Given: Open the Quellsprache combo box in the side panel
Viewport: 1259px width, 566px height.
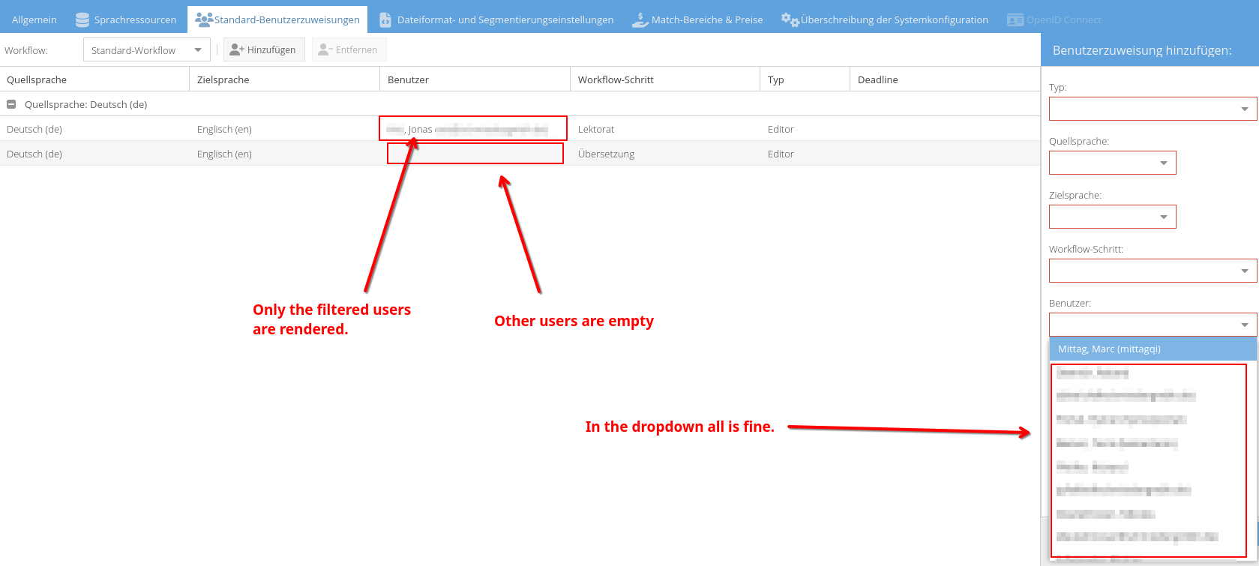Looking at the screenshot, I should pyautogui.click(x=1163, y=163).
